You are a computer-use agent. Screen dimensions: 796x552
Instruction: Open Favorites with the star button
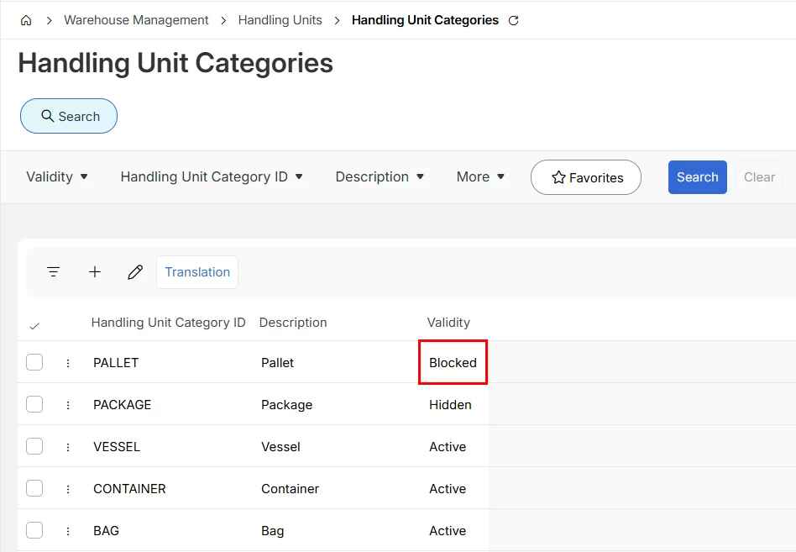(x=586, y=177)
